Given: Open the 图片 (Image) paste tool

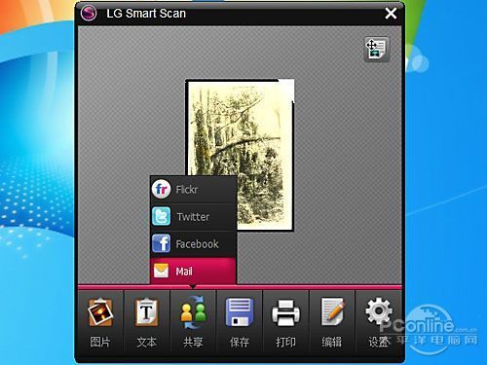Looking at the screenshot, I should coord(100,321).
